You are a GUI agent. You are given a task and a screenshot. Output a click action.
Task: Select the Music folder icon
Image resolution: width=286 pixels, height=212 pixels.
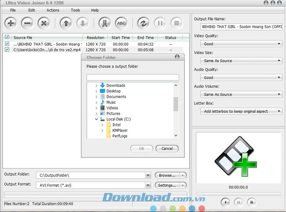point(103,102)
